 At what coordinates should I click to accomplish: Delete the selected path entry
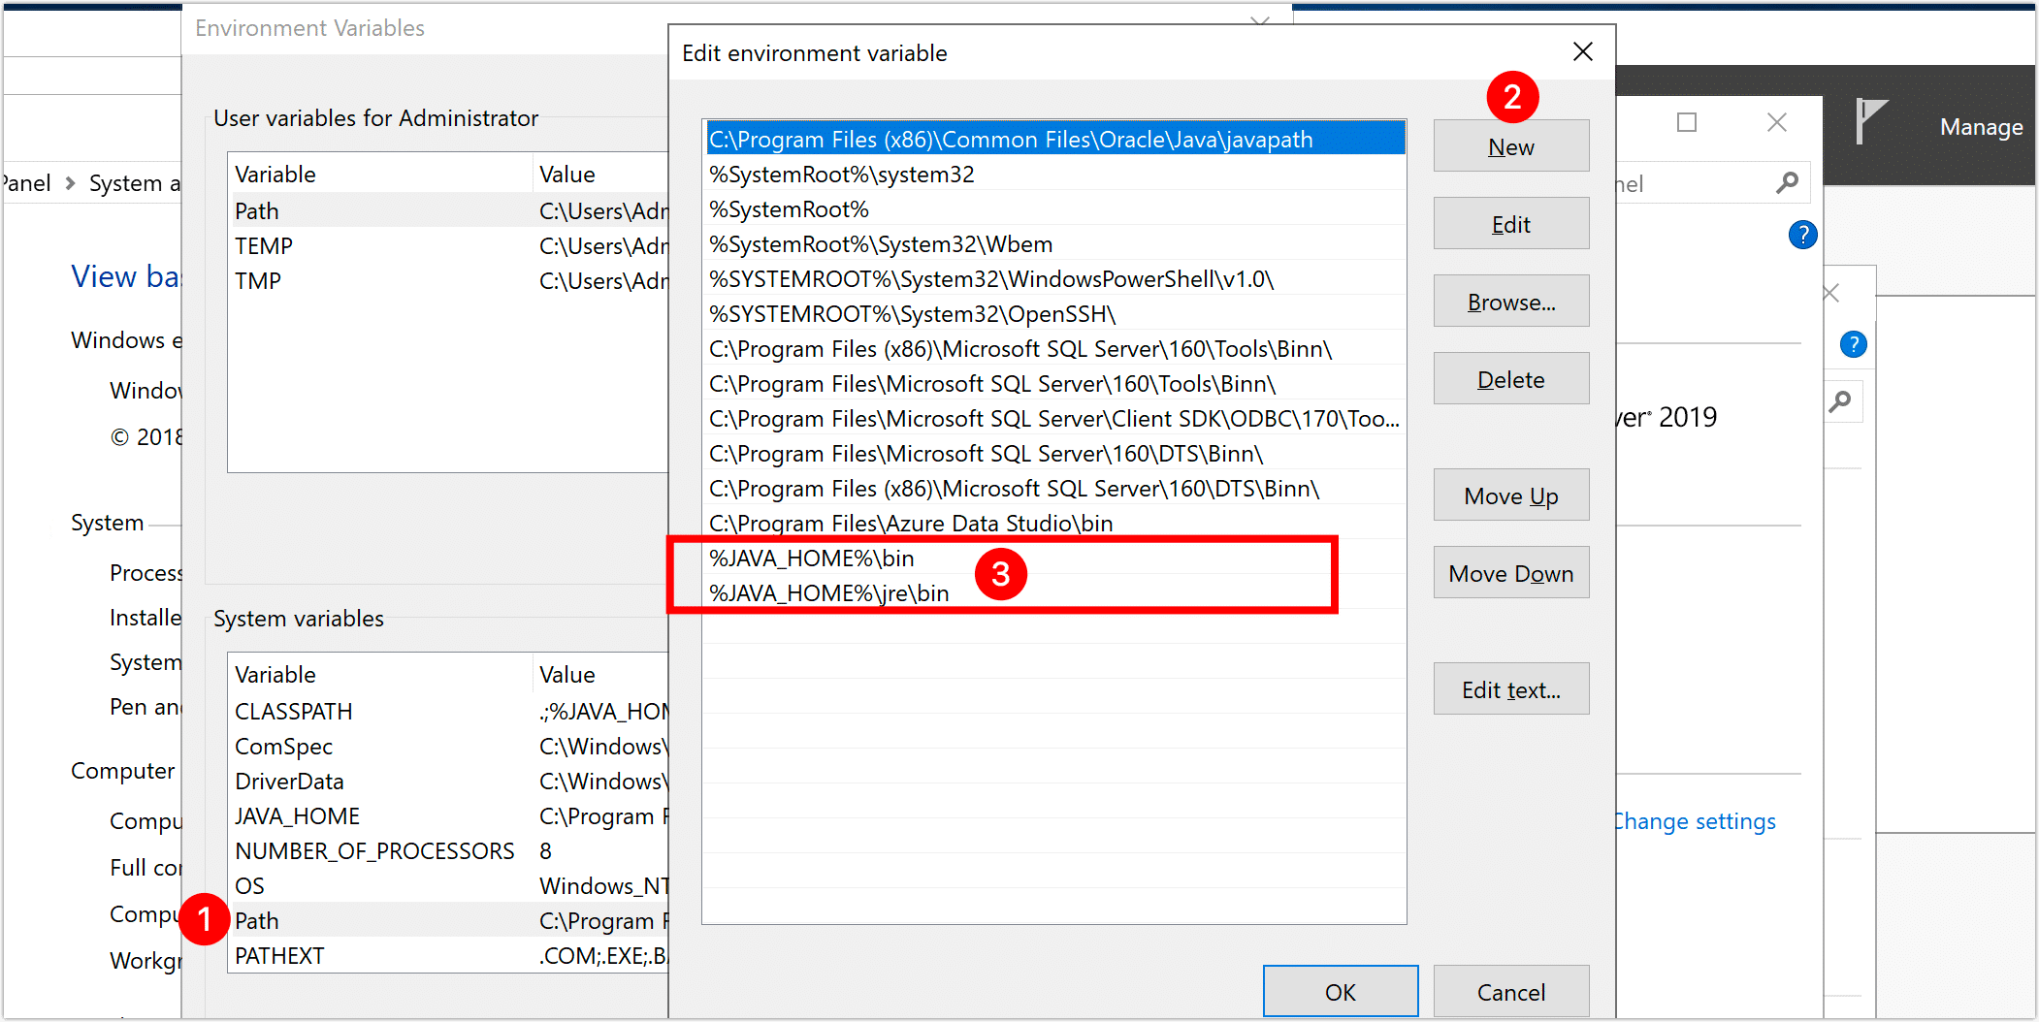click(x=1509, y=378)
